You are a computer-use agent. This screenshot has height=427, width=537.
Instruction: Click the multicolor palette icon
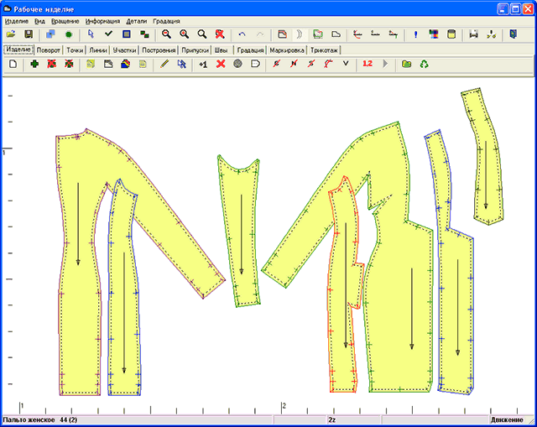pos(434,34)
